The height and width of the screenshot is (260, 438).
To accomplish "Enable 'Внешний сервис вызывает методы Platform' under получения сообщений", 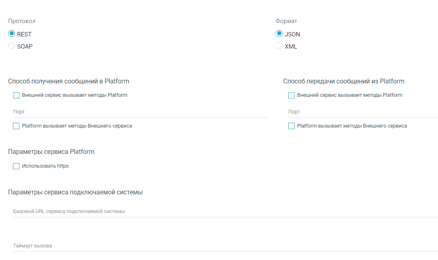I will pos(16,96).
